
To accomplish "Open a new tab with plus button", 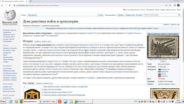I will [31, 1].
